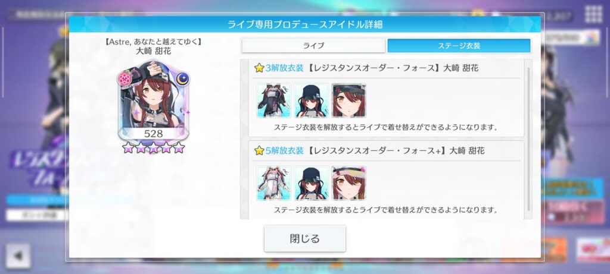This screenshot has width=610, height=274.
Task: Open the grid menu icon top right
Action: [x=593, y=14]
